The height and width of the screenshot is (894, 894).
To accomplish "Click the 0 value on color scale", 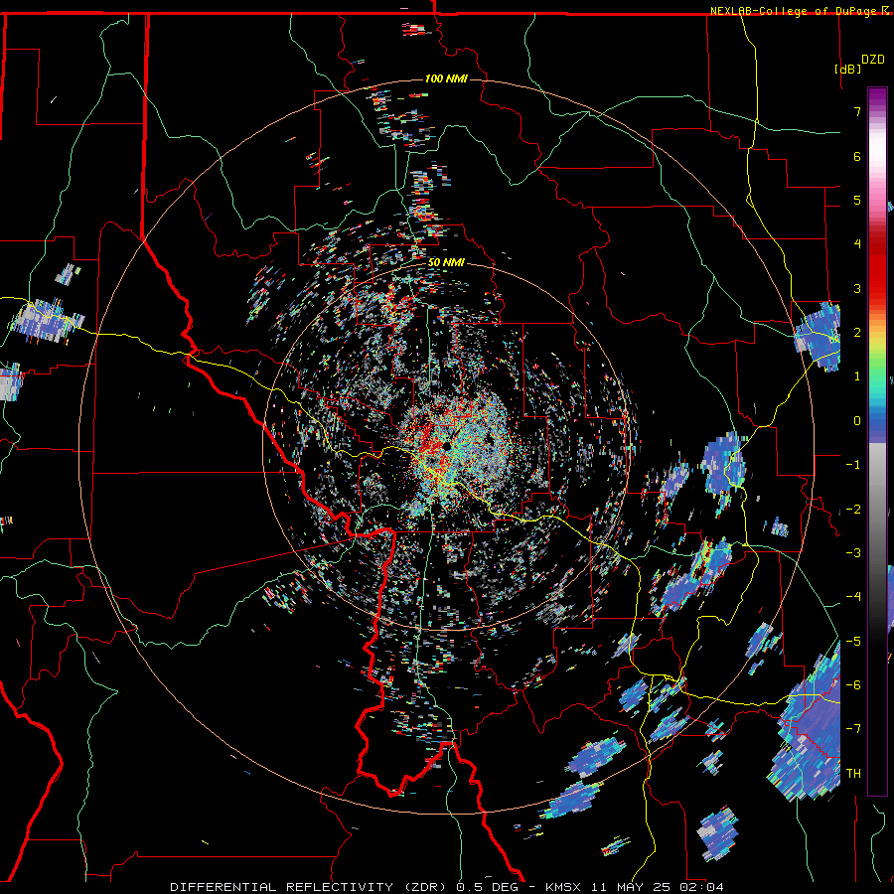I will (x=857, y=421).
